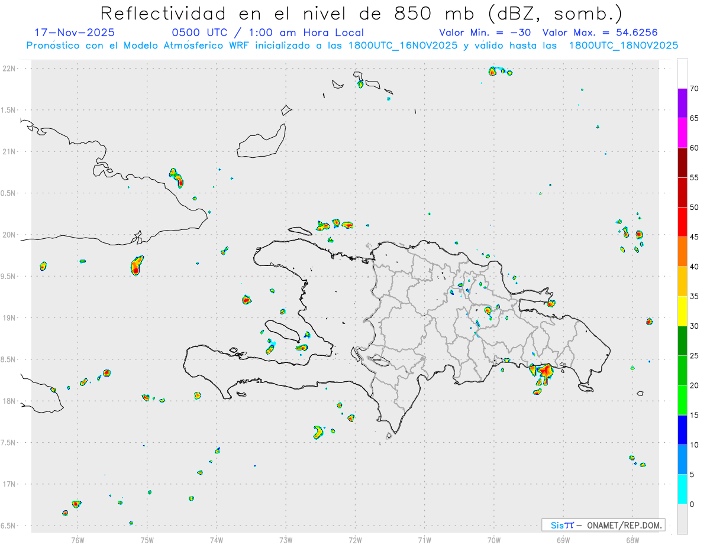Screen dimensions: 710x548
Task: Click the '22N' latitude label
Action: point(10,69)
